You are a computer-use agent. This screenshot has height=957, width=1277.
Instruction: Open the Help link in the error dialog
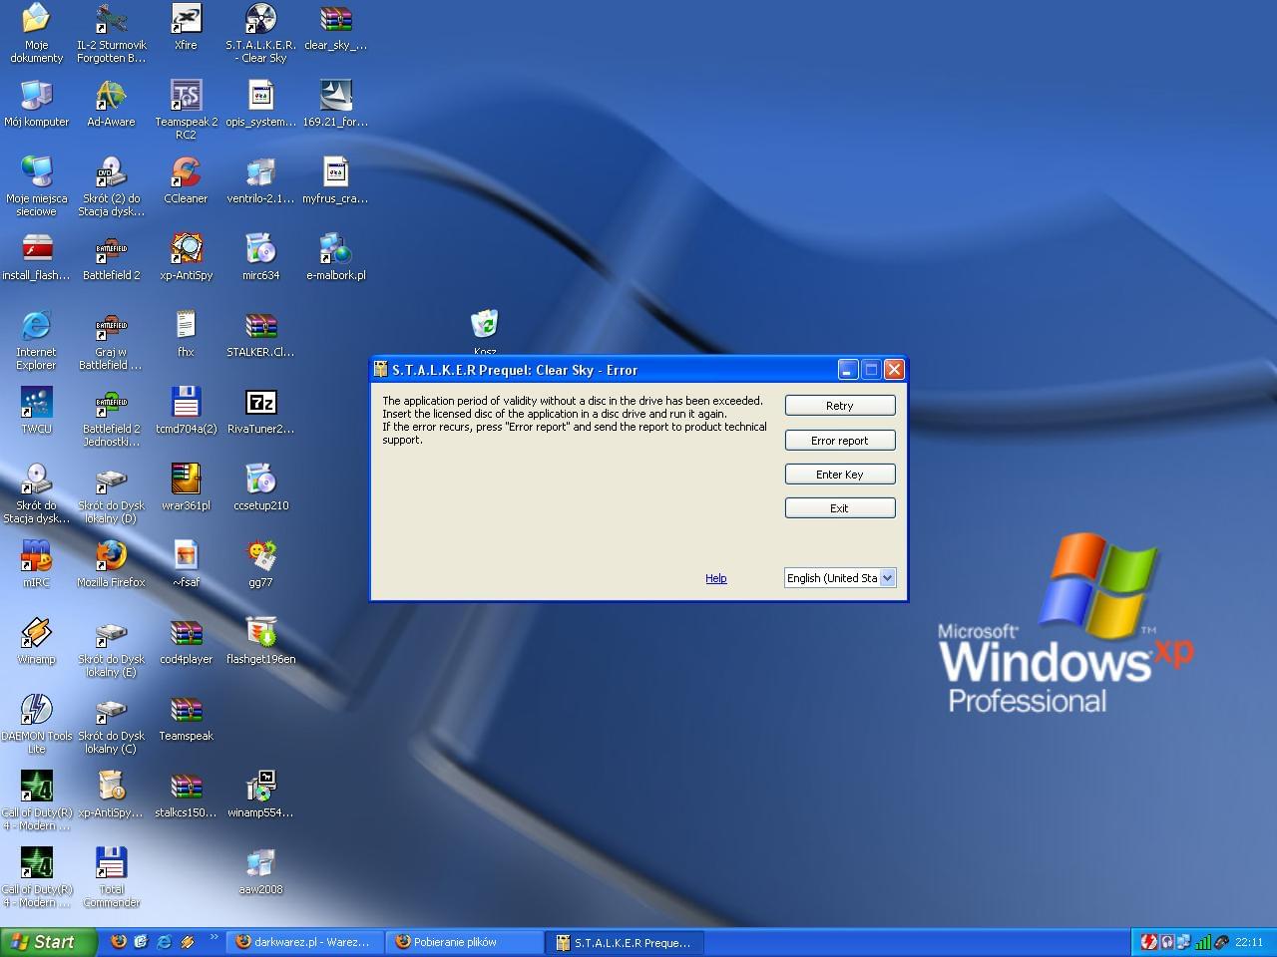pyautogui.click(x=716, y=578)
